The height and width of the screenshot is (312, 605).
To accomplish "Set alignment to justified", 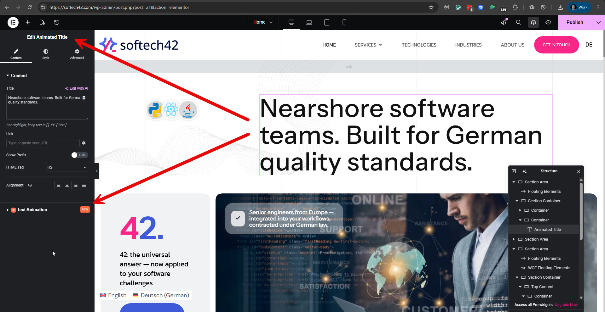I will tap(84, 185).
